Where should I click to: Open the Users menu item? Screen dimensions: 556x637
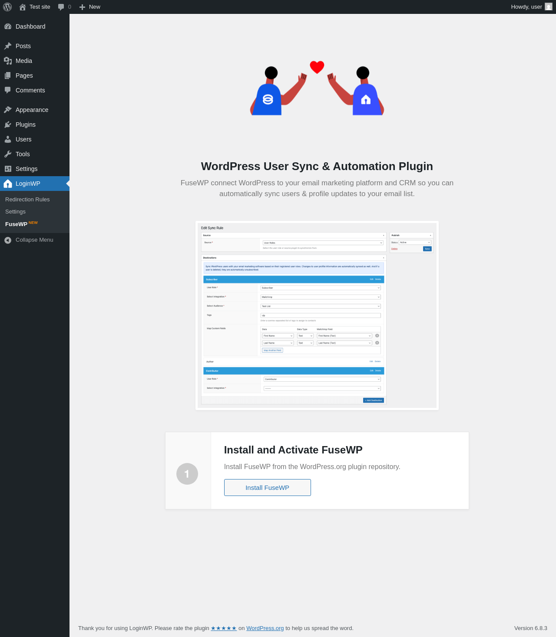point(35,139)
